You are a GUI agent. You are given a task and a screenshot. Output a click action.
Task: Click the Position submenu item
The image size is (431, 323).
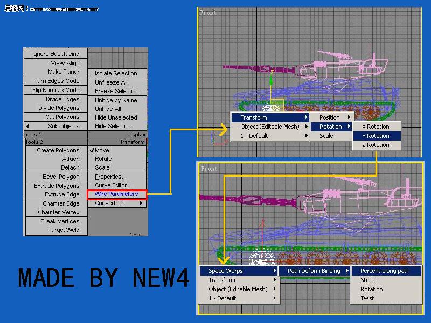coord(330,117)
